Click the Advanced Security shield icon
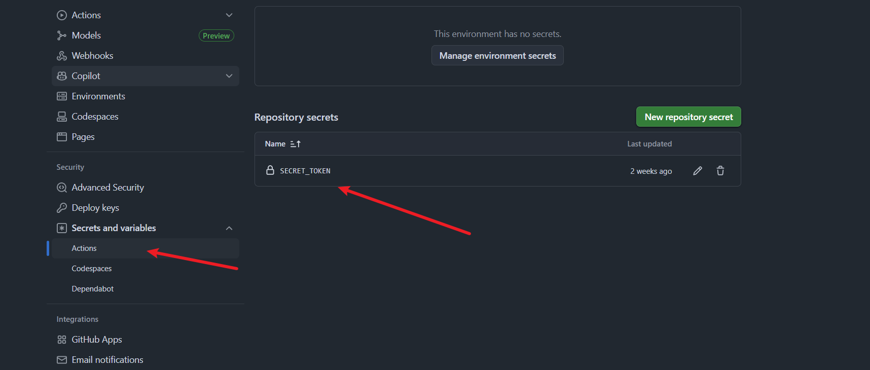 click(62, 188)
